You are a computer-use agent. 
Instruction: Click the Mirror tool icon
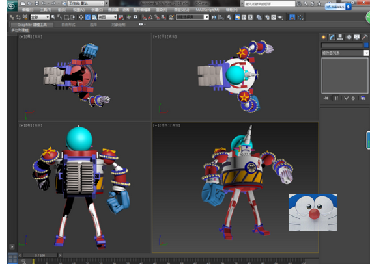[214, 17]
